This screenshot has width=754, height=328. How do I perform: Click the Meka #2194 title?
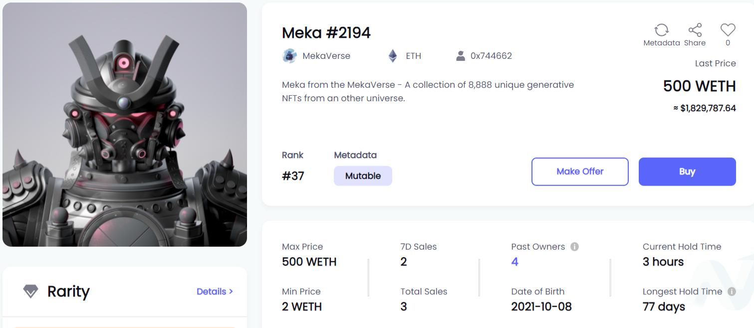click(327, 32)
